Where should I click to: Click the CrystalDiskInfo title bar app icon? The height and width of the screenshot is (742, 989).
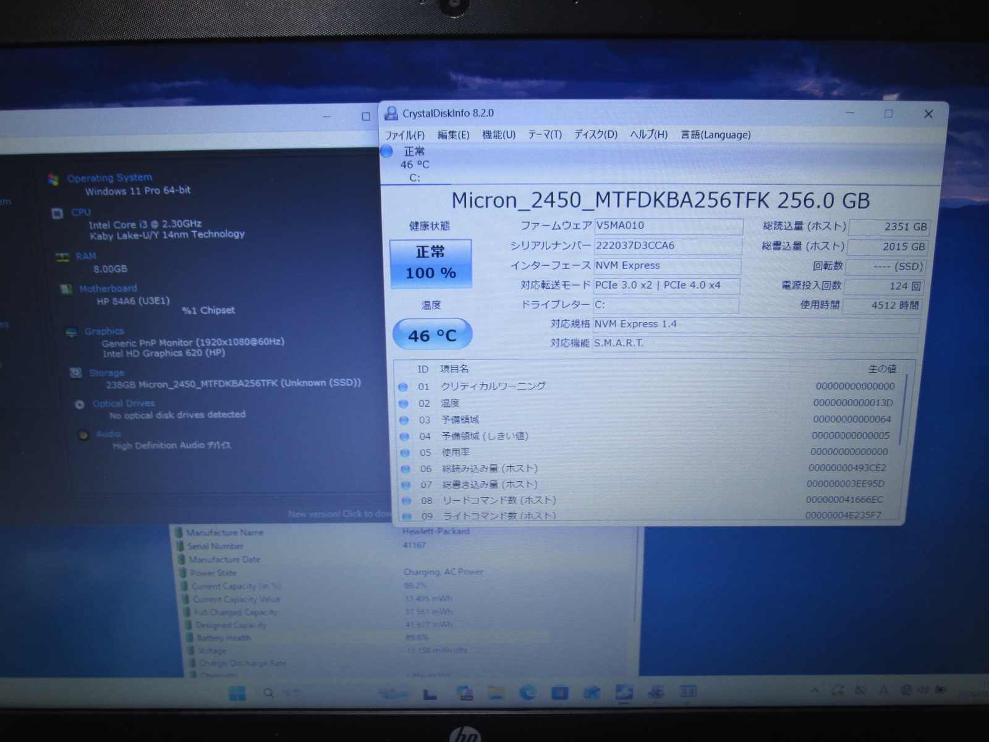[x=391, y=113]
